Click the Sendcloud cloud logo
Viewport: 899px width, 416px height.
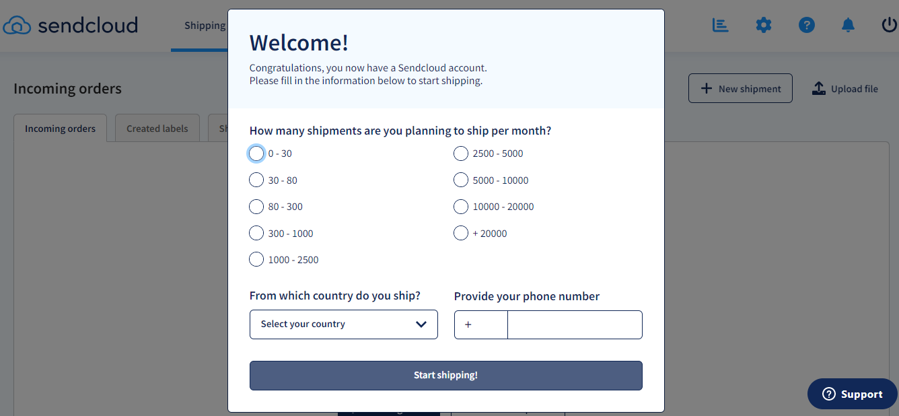[17, 26]
